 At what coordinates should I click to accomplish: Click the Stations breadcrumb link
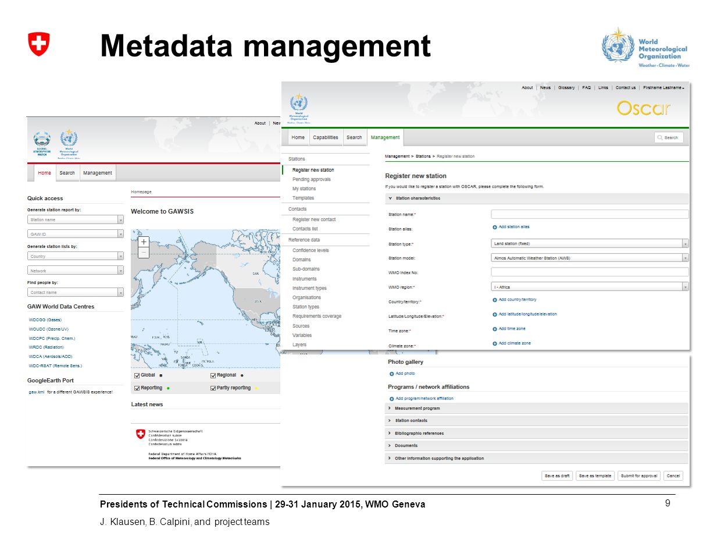point(423,157)
